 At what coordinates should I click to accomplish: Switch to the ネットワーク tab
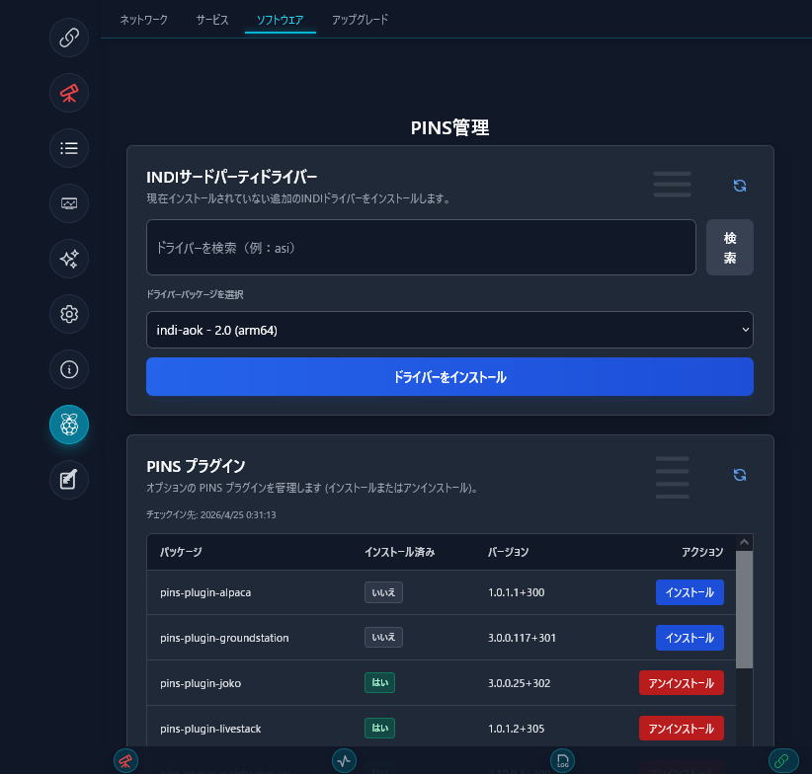click(143, 19)
